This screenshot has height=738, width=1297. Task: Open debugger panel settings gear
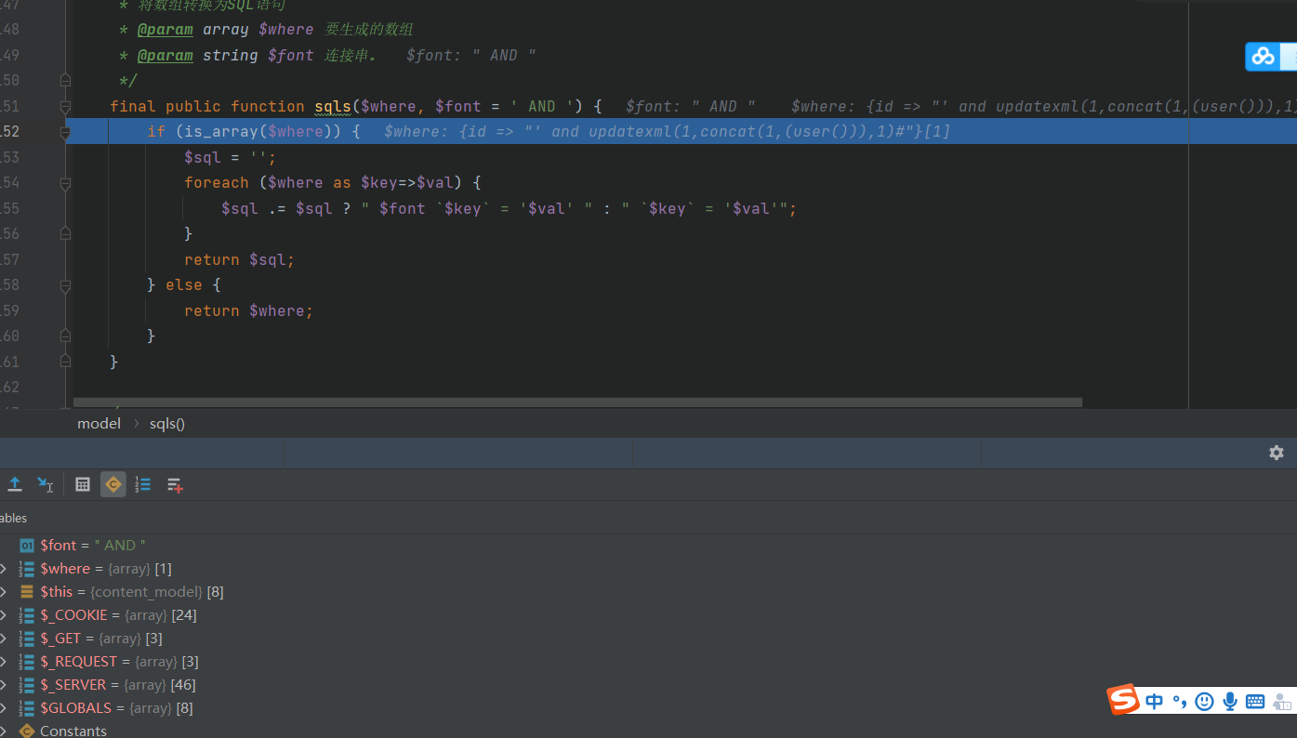click(x=1277, y=453)
